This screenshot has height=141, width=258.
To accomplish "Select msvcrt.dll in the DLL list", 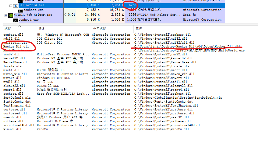I will tap(12, 78).
